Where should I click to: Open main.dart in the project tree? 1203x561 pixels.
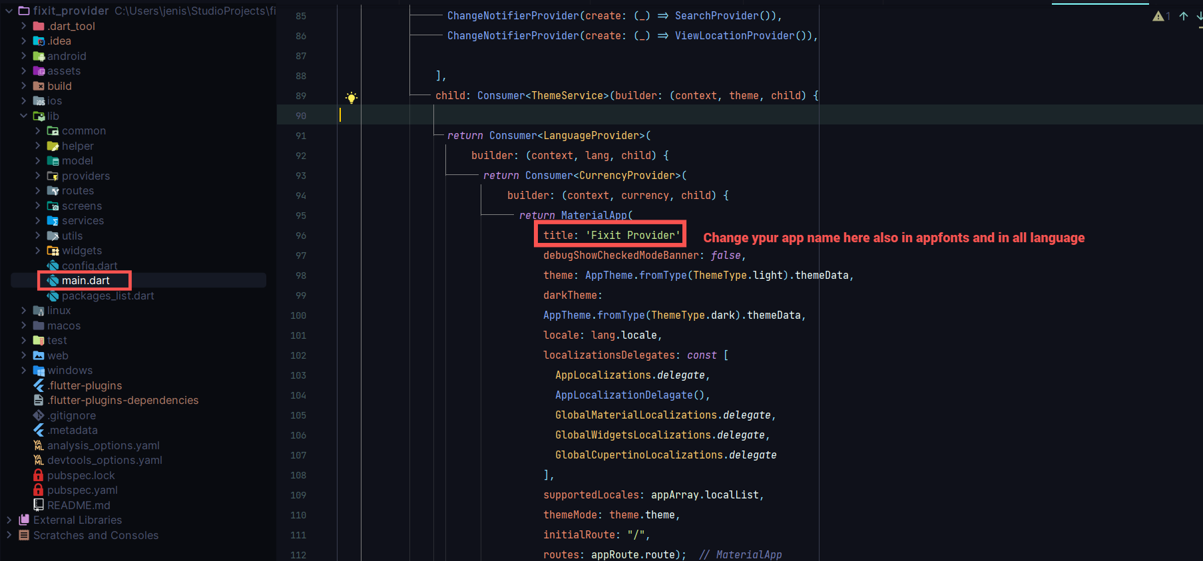tap(85, 281)
